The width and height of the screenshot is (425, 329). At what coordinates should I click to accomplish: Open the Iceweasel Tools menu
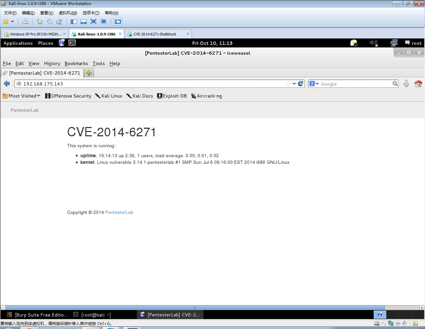point(99,63)
